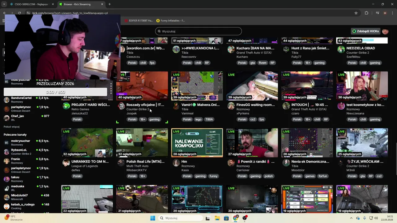Screen dimensions: 397x223
Task: Open the taskbar weather widget Słonecznie
Action: click(x=13, y=218)
